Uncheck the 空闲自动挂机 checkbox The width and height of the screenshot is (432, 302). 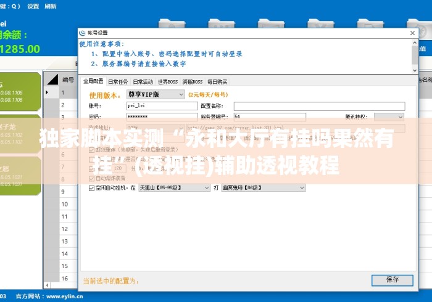[92, 188]
